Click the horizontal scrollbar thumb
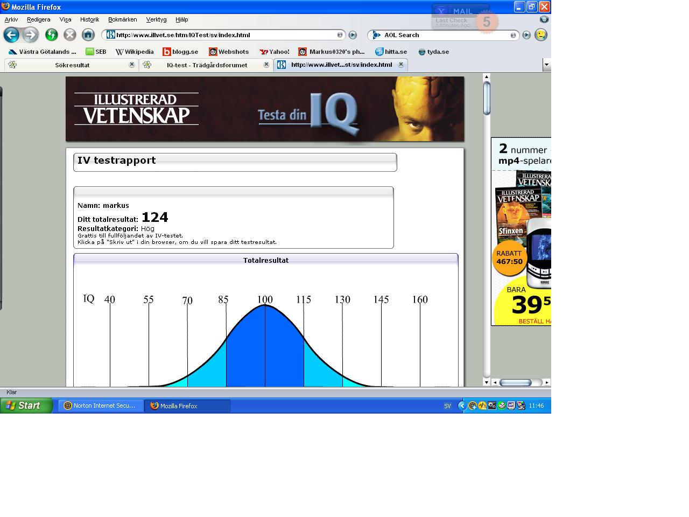Image resolution: width=689 pixels, height=517 pixels. pyautogui.click(x=515, y=382)
